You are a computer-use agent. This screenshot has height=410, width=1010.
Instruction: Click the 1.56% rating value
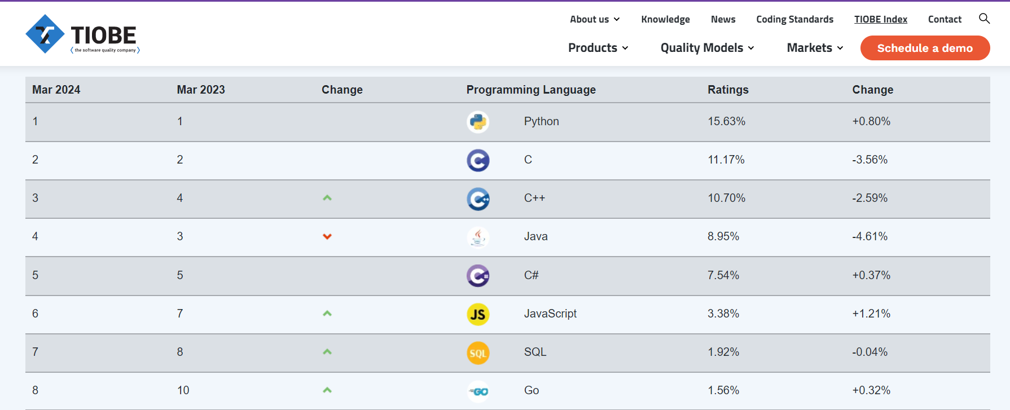pos(723,390)
